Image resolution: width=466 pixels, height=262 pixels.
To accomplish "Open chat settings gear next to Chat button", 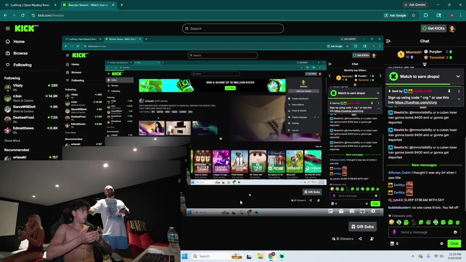I will pos(442,244).
